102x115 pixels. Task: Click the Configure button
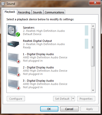16,99
